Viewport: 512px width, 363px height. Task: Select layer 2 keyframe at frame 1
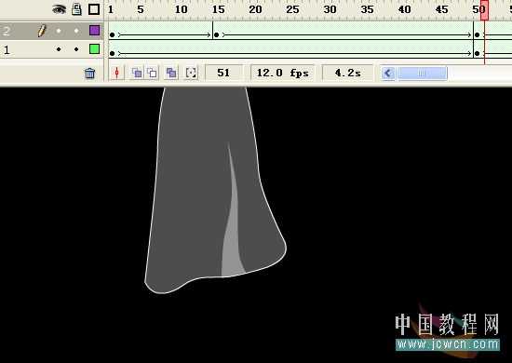click(112, 34)
